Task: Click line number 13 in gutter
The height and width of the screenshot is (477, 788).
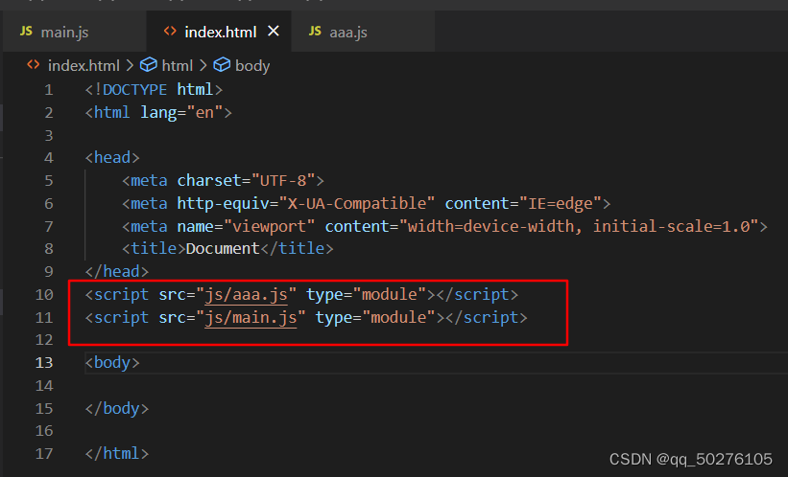Action: click(x=44, y=363)
